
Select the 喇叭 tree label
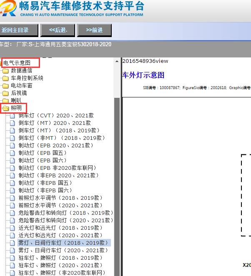coord(16,100)
